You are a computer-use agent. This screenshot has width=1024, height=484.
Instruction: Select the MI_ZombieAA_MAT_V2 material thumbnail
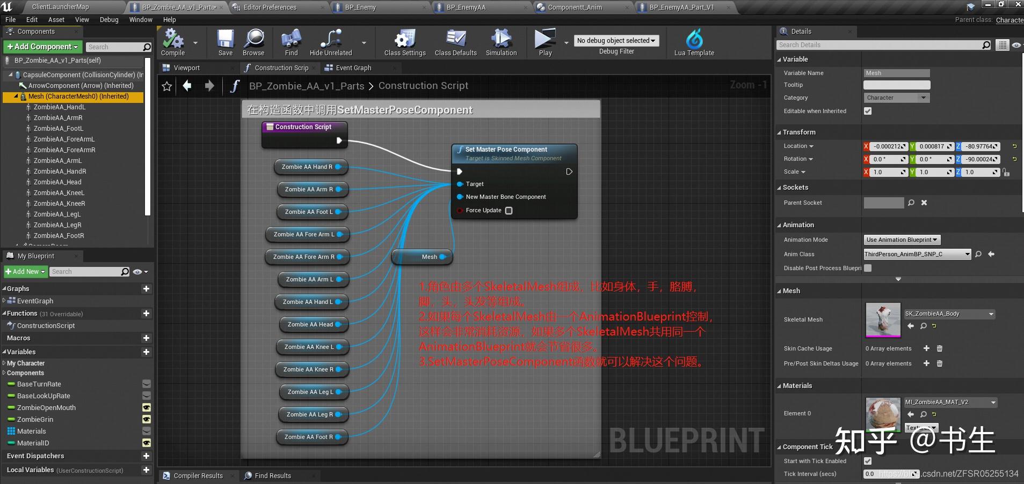coord(882,414)
